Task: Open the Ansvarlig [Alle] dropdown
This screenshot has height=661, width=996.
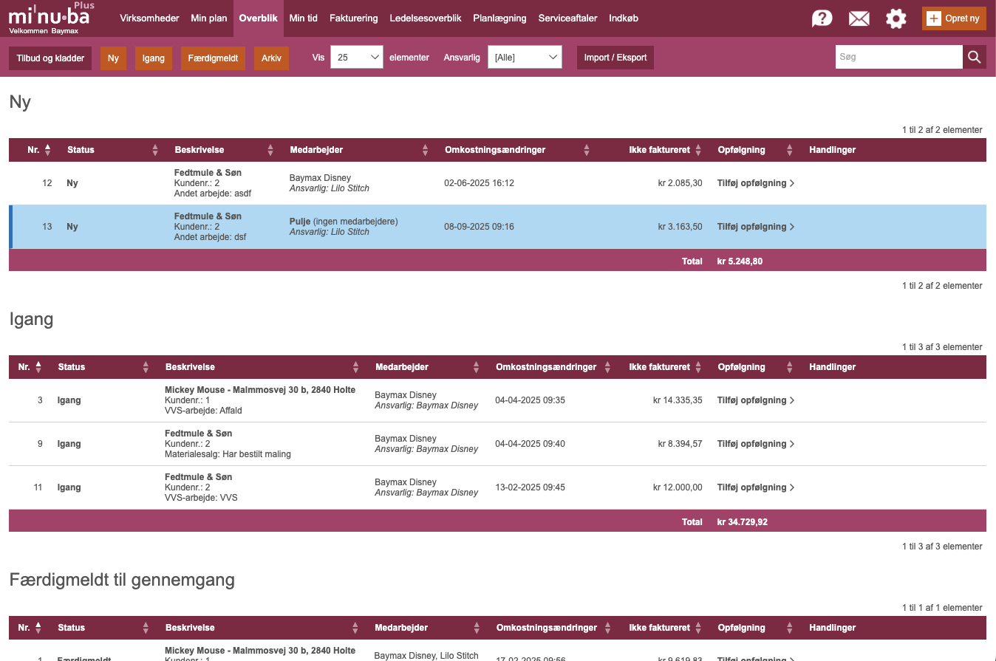Action: point(525,58)
